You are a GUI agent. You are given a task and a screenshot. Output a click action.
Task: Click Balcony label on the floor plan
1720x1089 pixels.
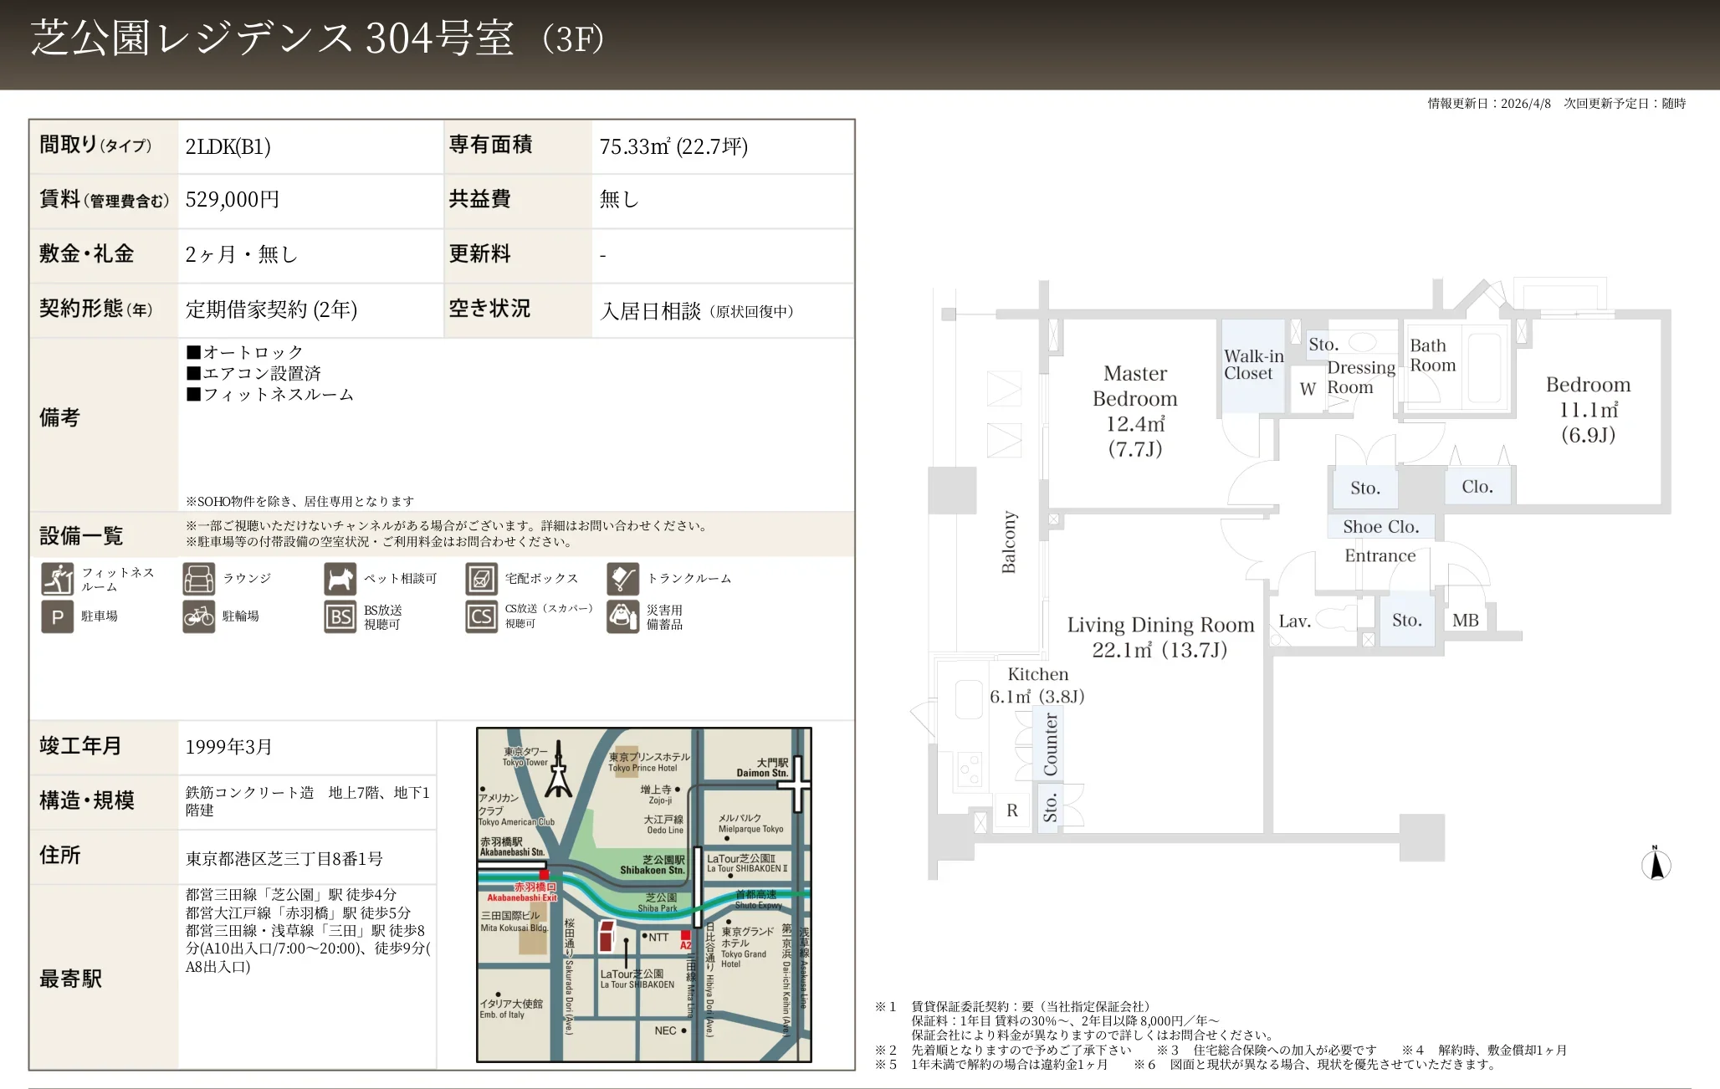(x=1009, y=542)
